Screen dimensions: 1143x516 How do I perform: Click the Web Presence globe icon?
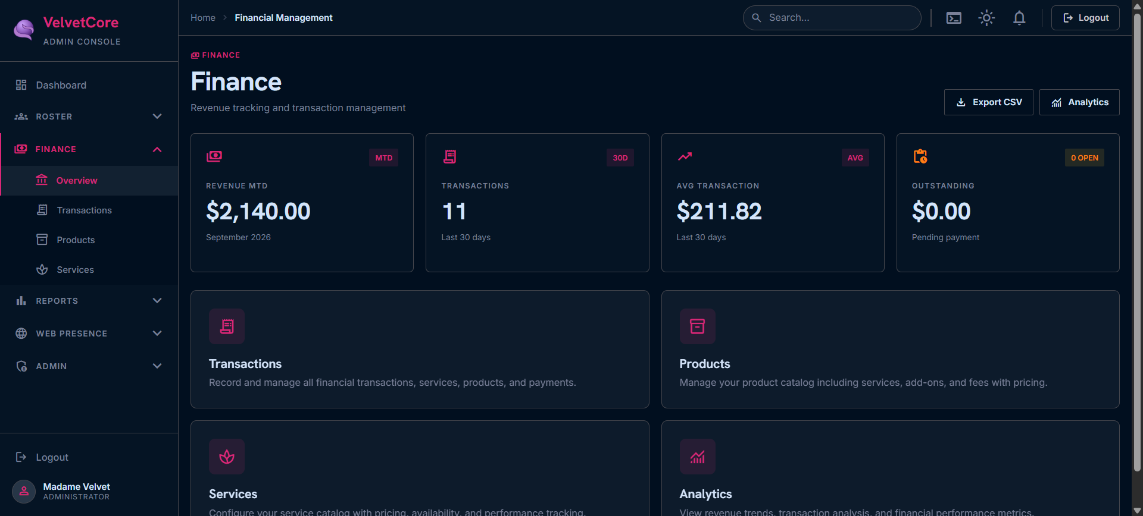click(21, 333)
